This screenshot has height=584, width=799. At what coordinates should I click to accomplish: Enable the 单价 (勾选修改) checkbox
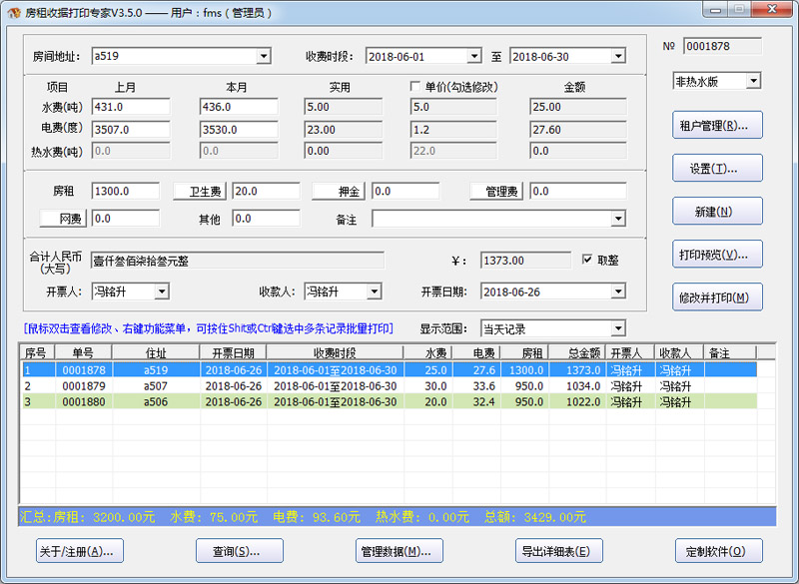[416, 88]
